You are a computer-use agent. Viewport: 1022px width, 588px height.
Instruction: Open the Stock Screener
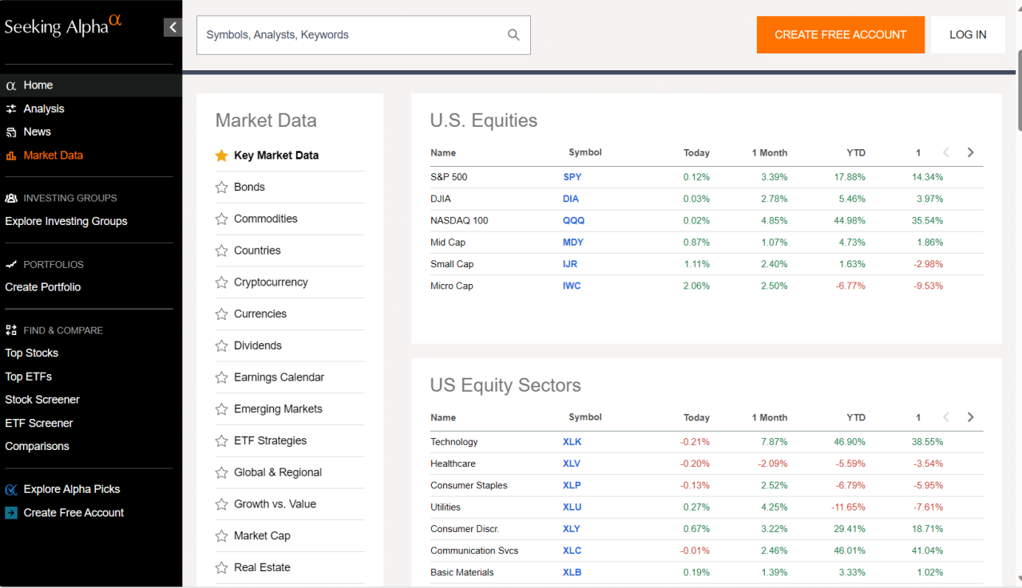click(42, 400)
